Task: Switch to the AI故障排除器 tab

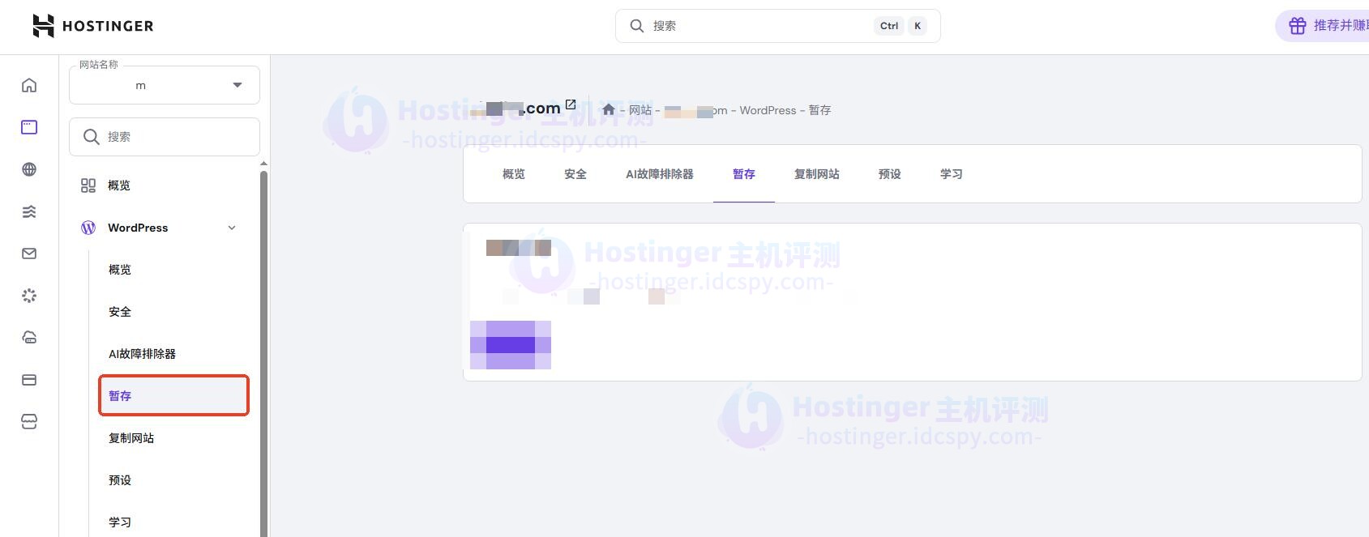Action: 660,174
